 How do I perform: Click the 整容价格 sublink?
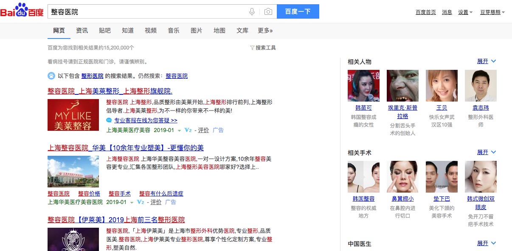pos(89,193)
